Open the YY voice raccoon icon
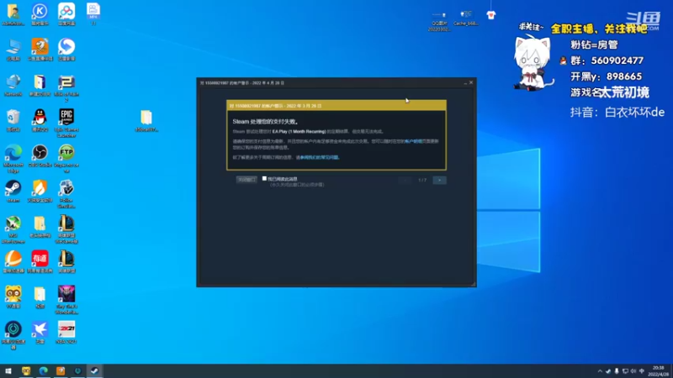 point(13,297)
